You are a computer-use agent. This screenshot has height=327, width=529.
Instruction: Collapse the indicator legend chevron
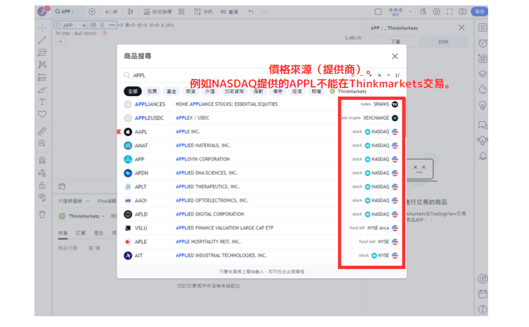pyautogui.click(x=60, y=42)
